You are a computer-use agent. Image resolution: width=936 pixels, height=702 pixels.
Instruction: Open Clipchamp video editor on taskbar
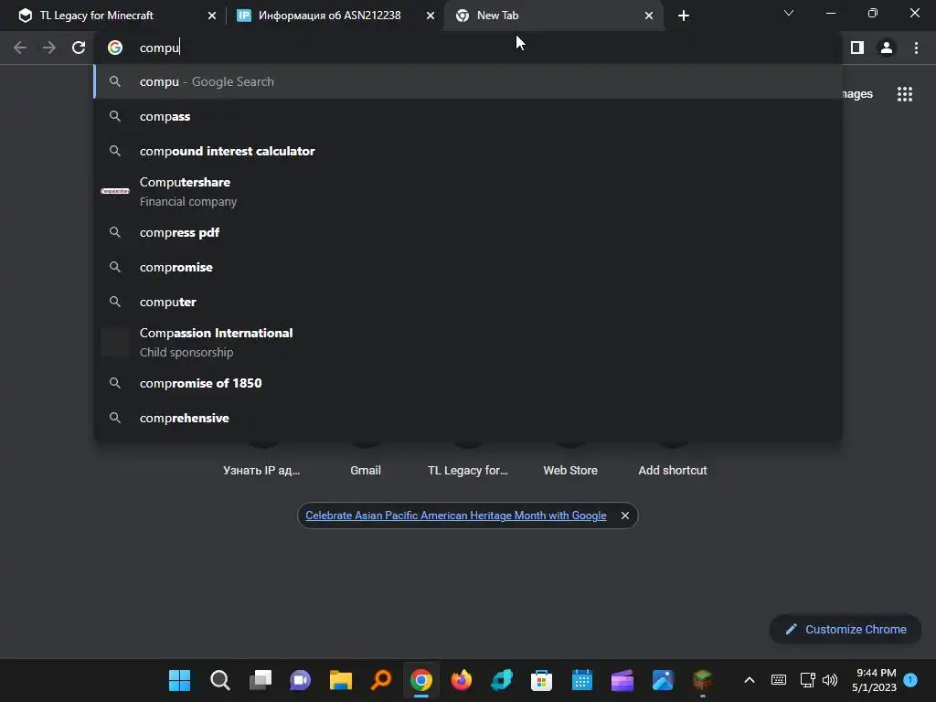tap(622, 680)
